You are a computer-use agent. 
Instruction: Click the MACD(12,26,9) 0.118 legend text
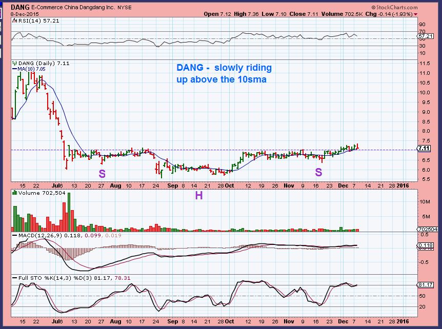(49, 235)
